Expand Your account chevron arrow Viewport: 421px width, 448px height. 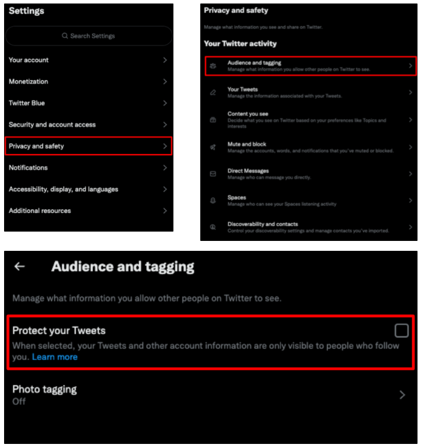point(165,60)
